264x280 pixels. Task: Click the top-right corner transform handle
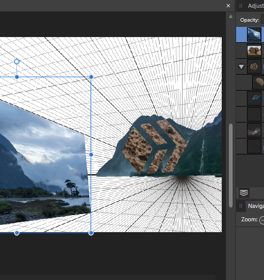point(91,77)
